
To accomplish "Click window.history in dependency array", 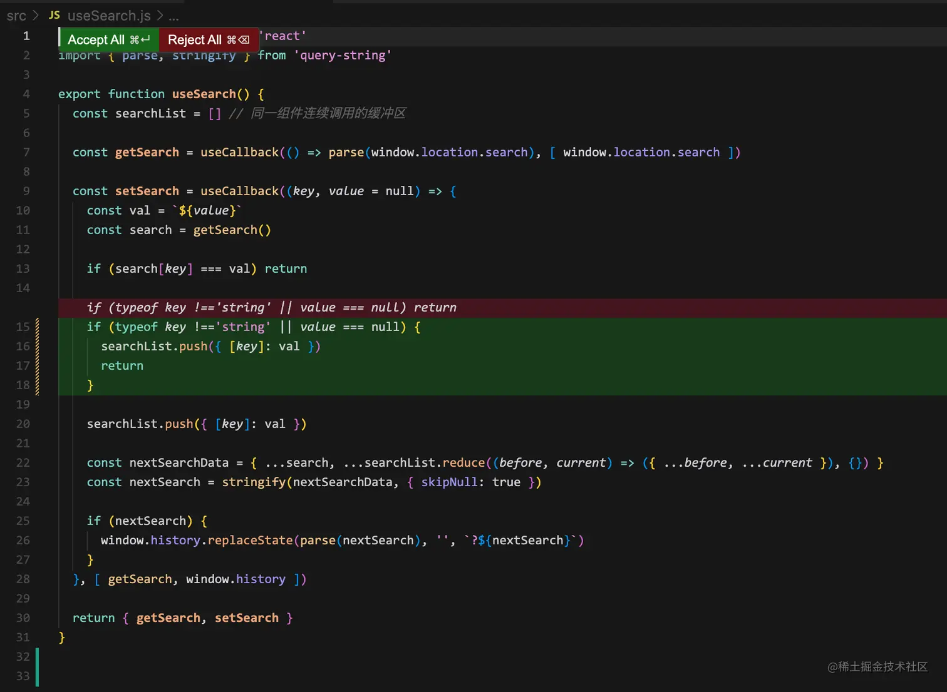I will pos(235,579).
